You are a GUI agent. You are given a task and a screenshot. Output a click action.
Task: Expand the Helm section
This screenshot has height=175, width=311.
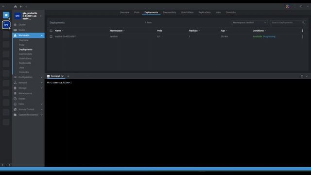pos(42,104)
